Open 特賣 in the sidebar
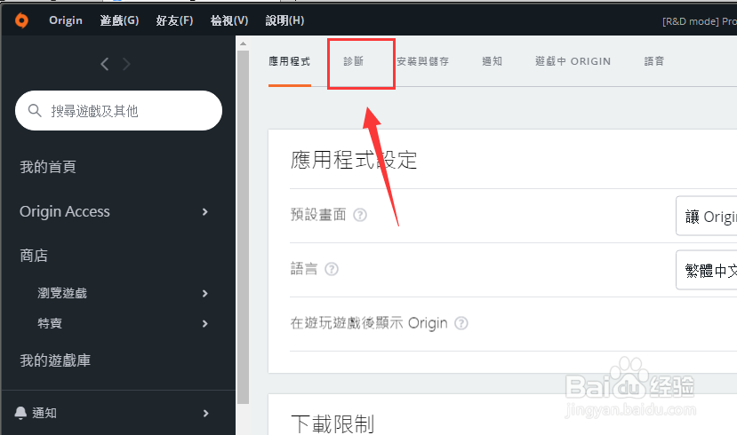Image resolution: width=737 pixels, height=435 pixels. click(x=50, y=323)
